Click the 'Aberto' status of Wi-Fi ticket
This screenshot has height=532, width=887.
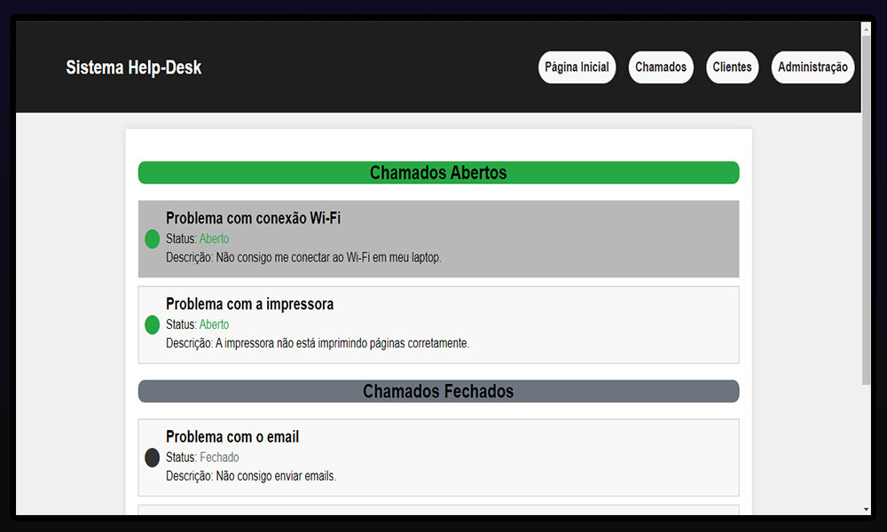[x=214, y=239]
